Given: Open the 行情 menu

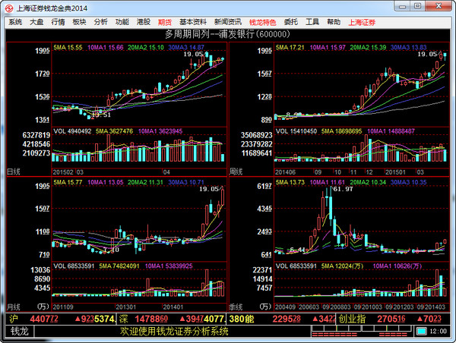Looking at the screenshot, I should pos(58,22).
